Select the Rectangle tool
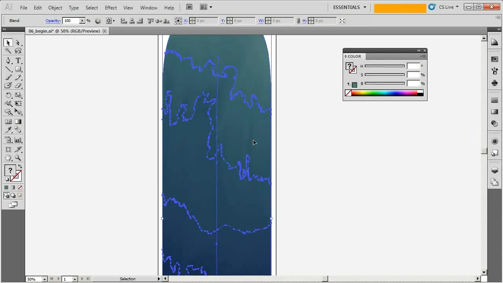503x283 pixels. point(18,69)
